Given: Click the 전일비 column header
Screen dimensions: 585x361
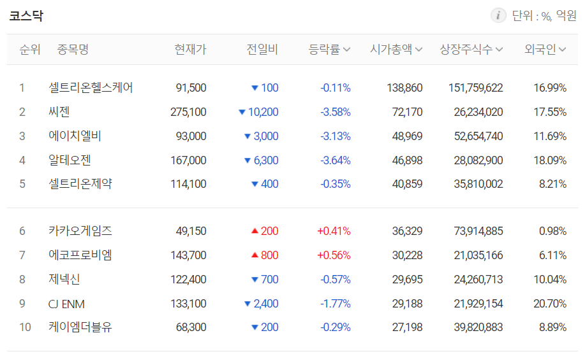Looking at the screenshot, I should pos(262,49).
